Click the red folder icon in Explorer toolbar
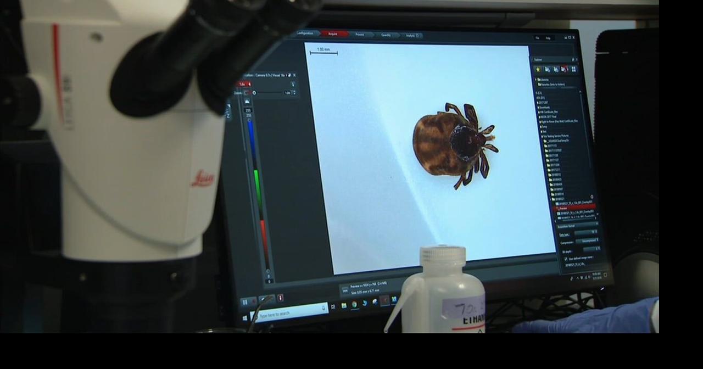This screenshot has width=703, height=369. tap(565, 69)
